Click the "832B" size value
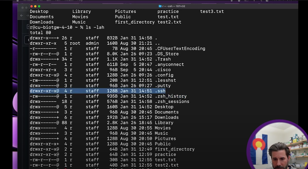The image size is (308, 169). pyautogui.click(x=112, y=38)
